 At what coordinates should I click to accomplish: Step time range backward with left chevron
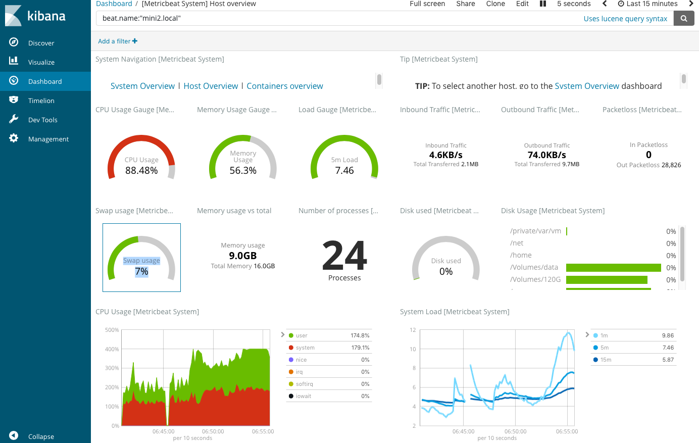click(605, 4)
